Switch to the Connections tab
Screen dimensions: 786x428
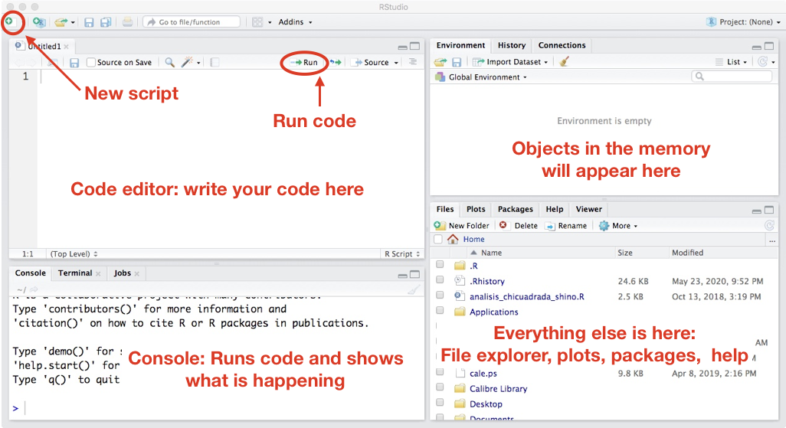point(562,45)
